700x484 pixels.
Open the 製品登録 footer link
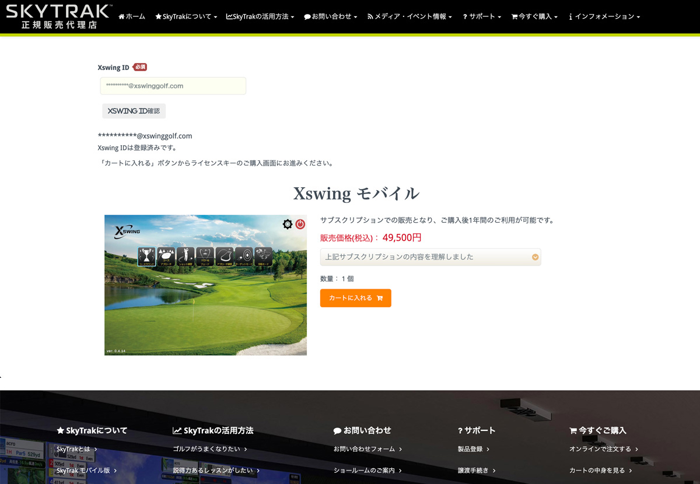tap(473, 449)
